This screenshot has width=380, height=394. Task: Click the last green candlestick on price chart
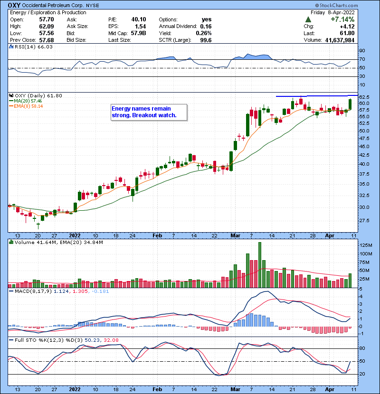pos(350,104)
